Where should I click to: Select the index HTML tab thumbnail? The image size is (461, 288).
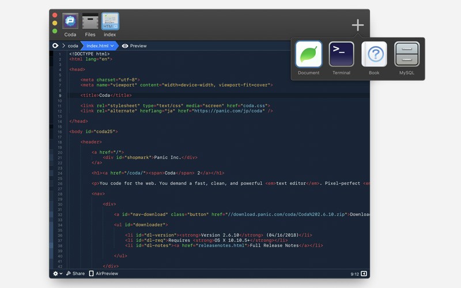110,21
